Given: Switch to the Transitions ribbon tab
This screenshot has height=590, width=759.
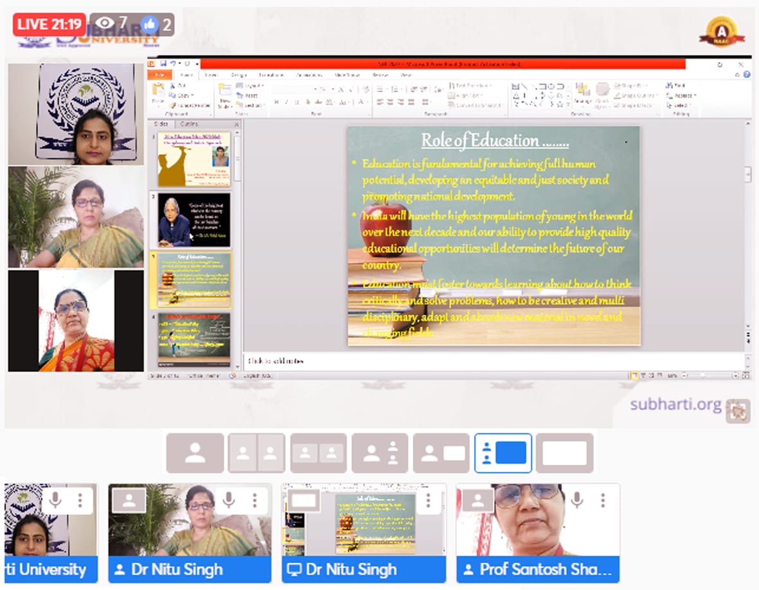Looking at the screenshot, I should [271, 75].
